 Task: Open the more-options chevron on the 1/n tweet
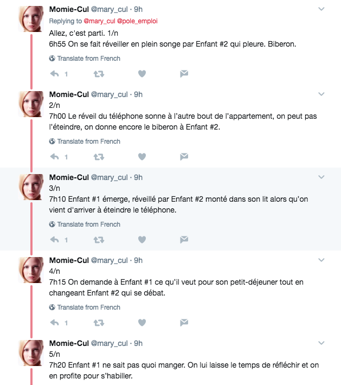[321, 10]
